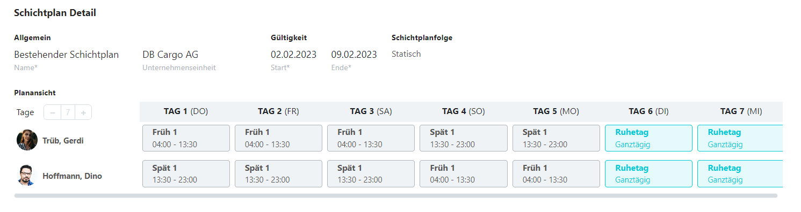Select the Statisch Schichtplanfolge option
This screenshot has width=801, height=212.
[406, 54]
